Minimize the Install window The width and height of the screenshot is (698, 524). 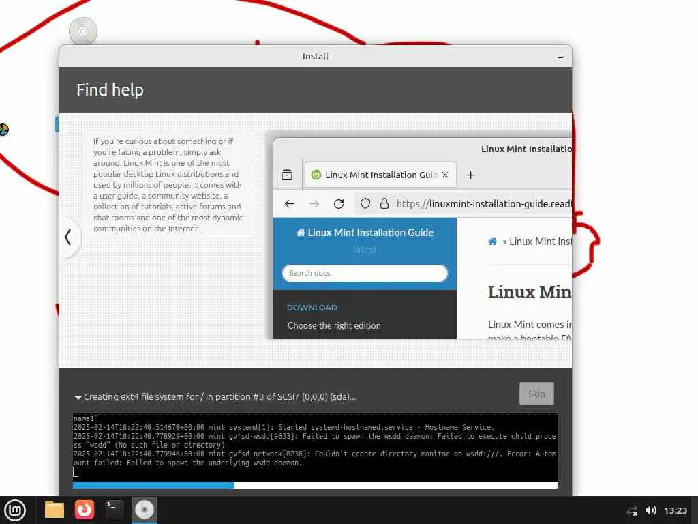(560, 57)
